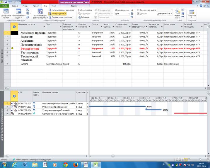Click the zoom selected tasks icon
The height and width of the screenshot is (168, 210).
132,17
